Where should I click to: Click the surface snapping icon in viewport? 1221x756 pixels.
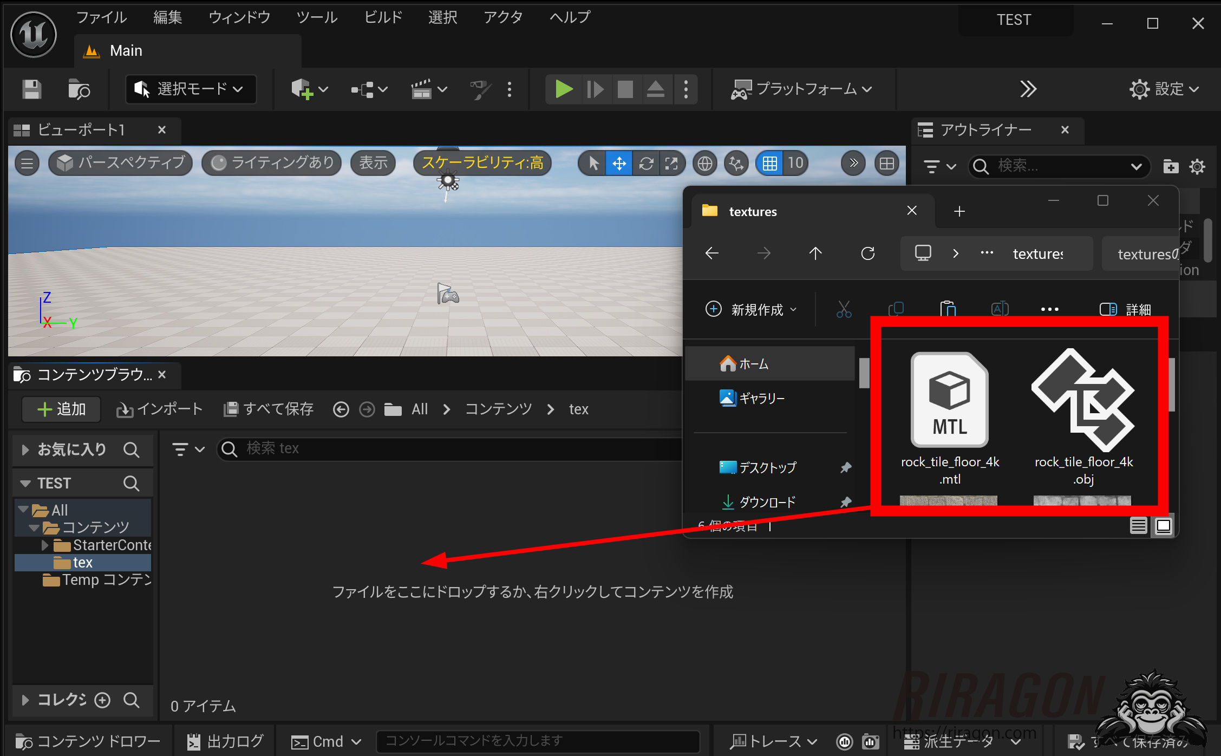736,163
